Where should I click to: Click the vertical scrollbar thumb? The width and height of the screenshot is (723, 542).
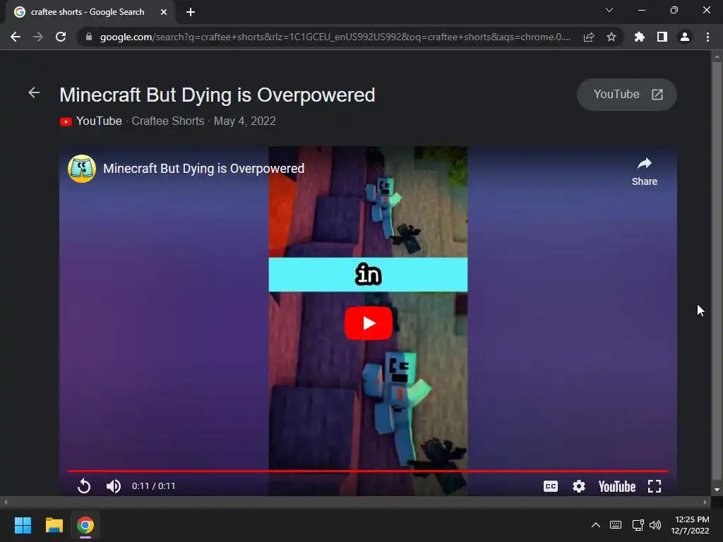(x=717, y=271)
